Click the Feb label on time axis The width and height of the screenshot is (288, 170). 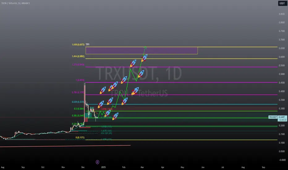pyautogui.click(x=124, y=167)
